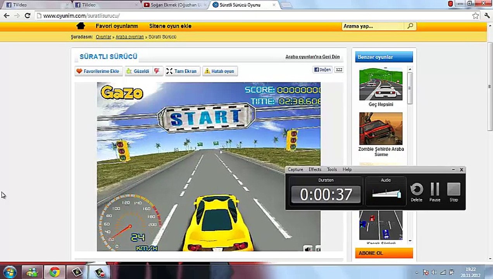Open recorder app taskbar icon with red dot
Viewport: 493px width, 279px height.
[99, 272]
